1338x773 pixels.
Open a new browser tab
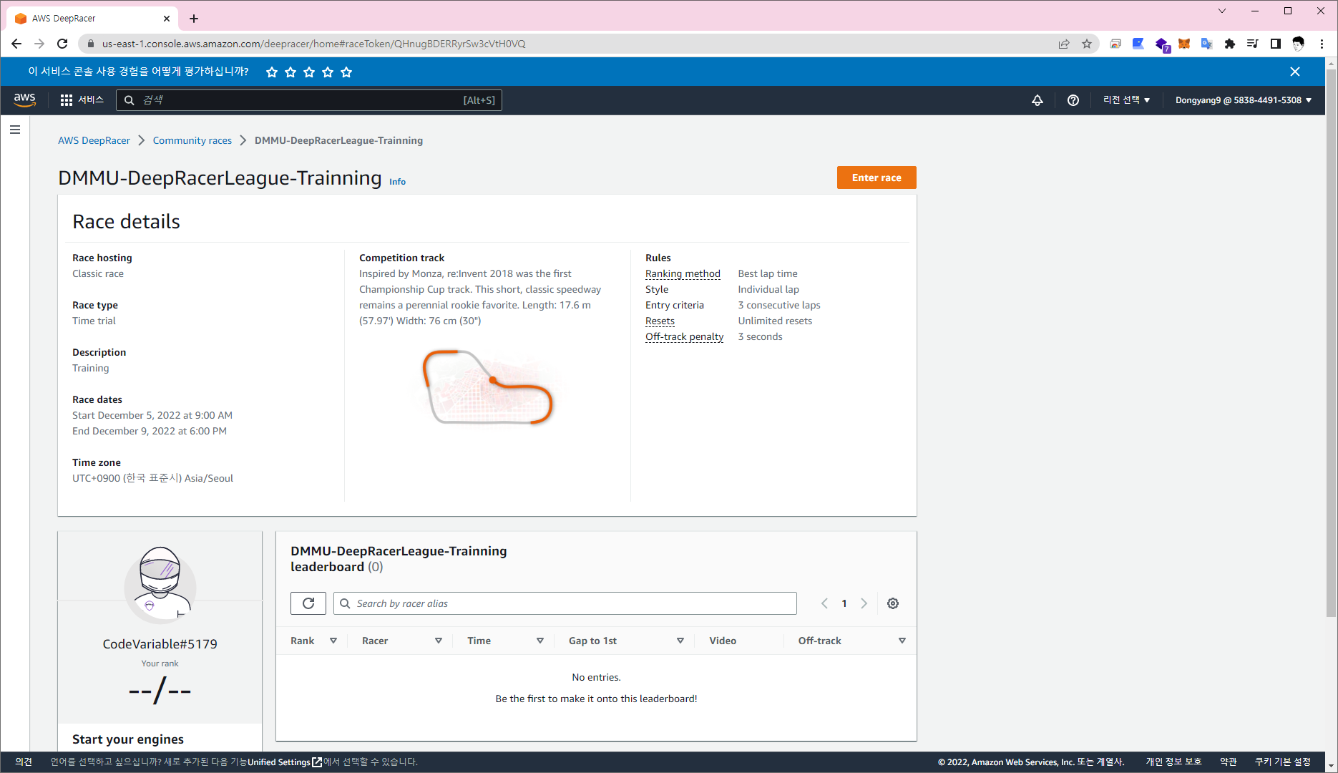pyautogui.click(x=194, y=19)
